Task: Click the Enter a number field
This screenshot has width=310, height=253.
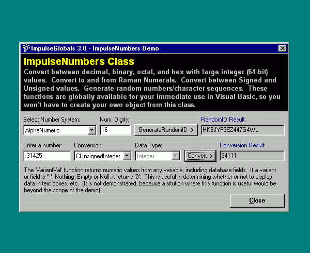Action: click(47, 156)
